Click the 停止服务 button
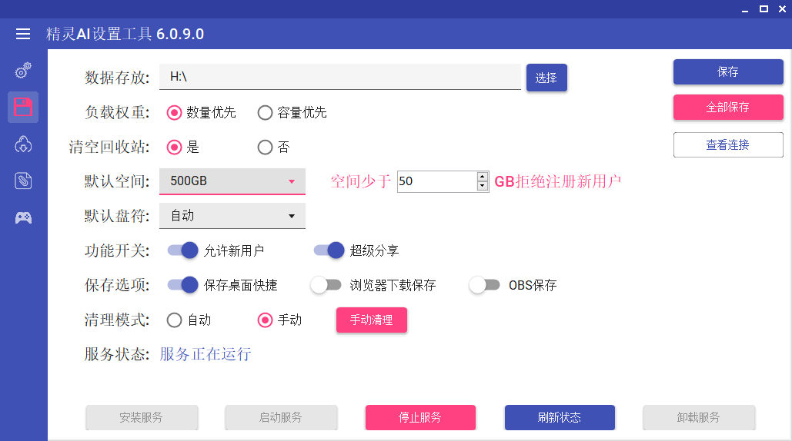Viewport: 792px width, 441px height. (x=420, y=417)
